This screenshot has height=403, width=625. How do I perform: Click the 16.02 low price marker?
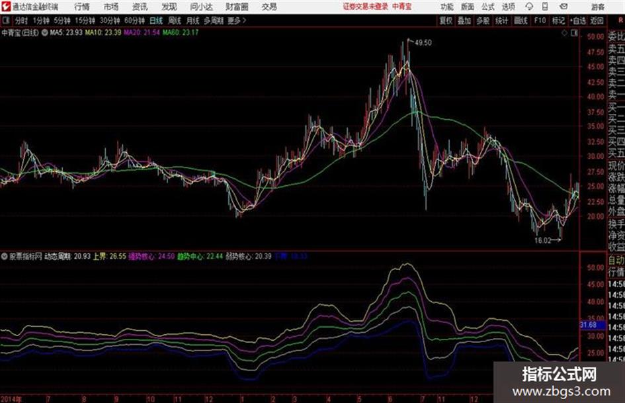pyautogui.click(x=542, y=240)
